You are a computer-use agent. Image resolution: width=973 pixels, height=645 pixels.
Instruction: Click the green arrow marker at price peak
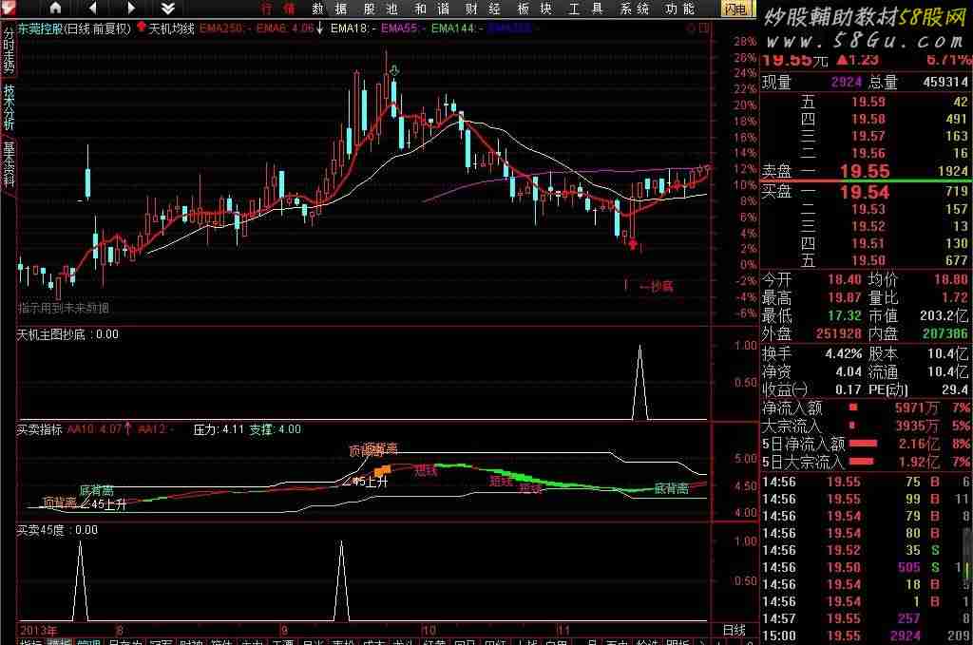click(x=393, y=70)
